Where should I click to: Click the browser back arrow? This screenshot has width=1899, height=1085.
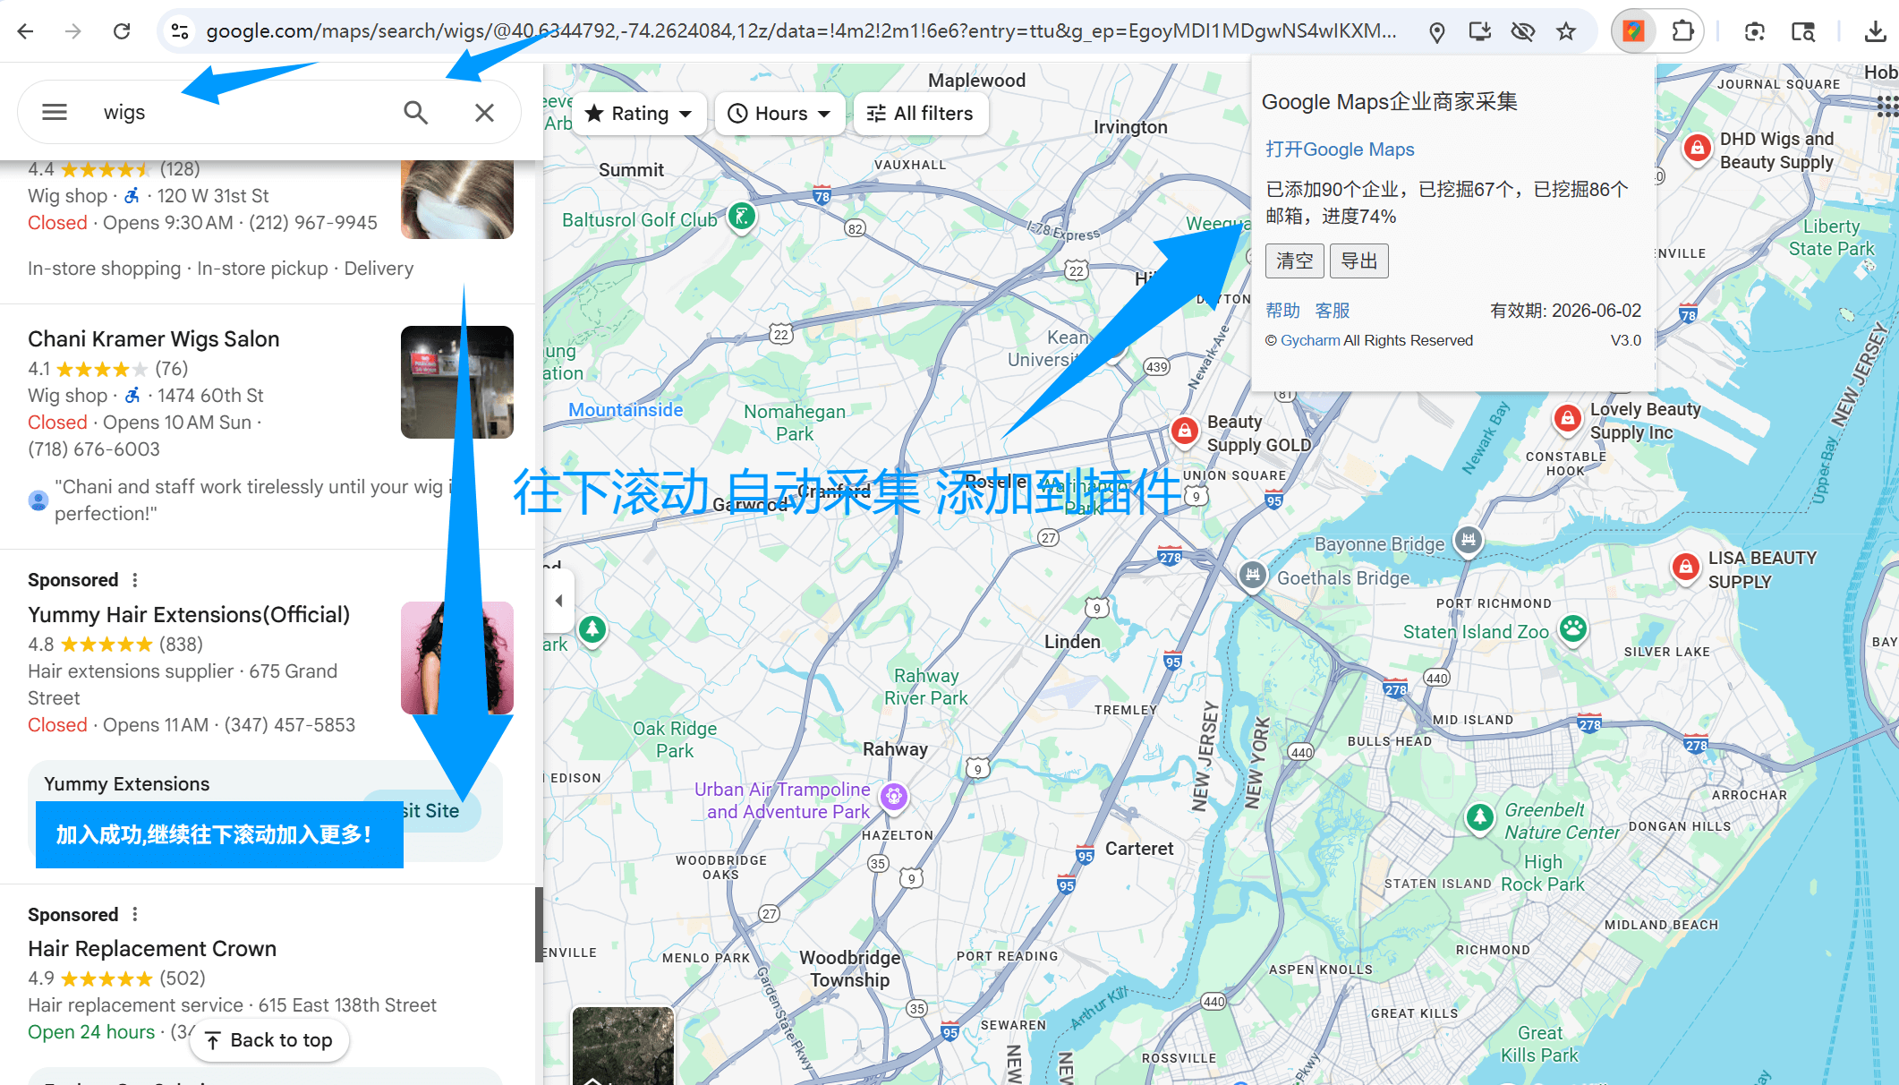pos(25,31)
